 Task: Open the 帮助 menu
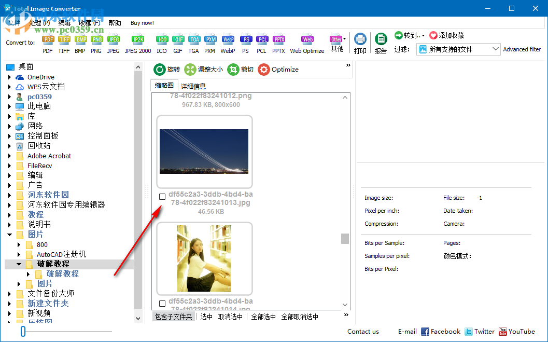coord(115,23)
